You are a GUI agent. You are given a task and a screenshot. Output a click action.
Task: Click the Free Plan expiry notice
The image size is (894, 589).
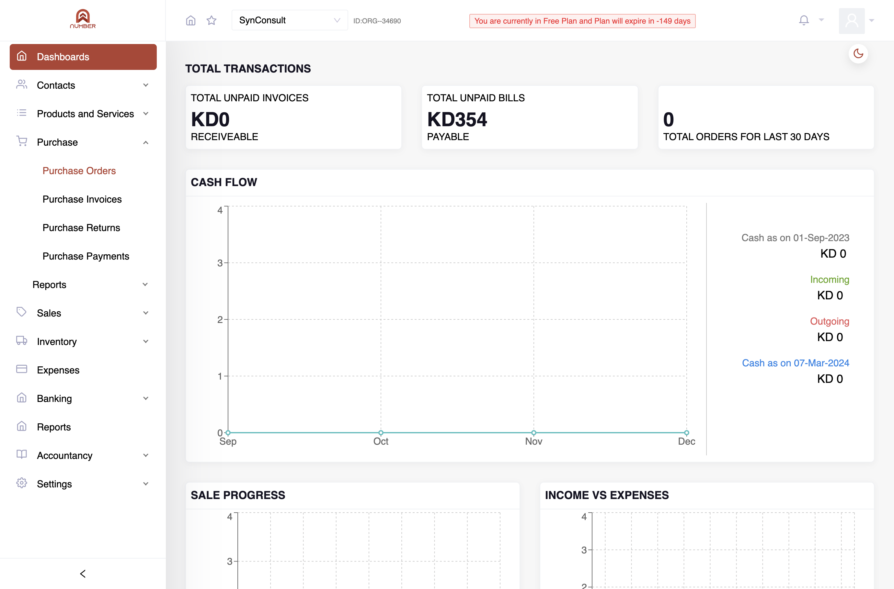582,21
